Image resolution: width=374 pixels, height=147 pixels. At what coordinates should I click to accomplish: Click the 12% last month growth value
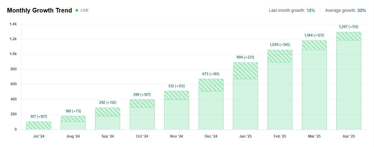click(x=311, y=10)
